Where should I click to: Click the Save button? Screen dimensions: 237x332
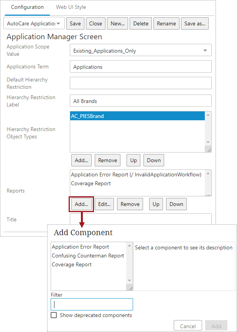click(75, 23)
